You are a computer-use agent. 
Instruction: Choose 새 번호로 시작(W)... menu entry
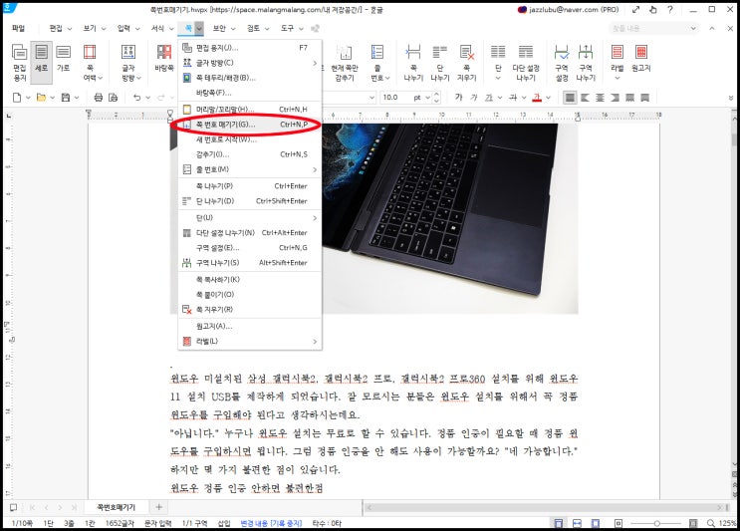click(250, 139)
